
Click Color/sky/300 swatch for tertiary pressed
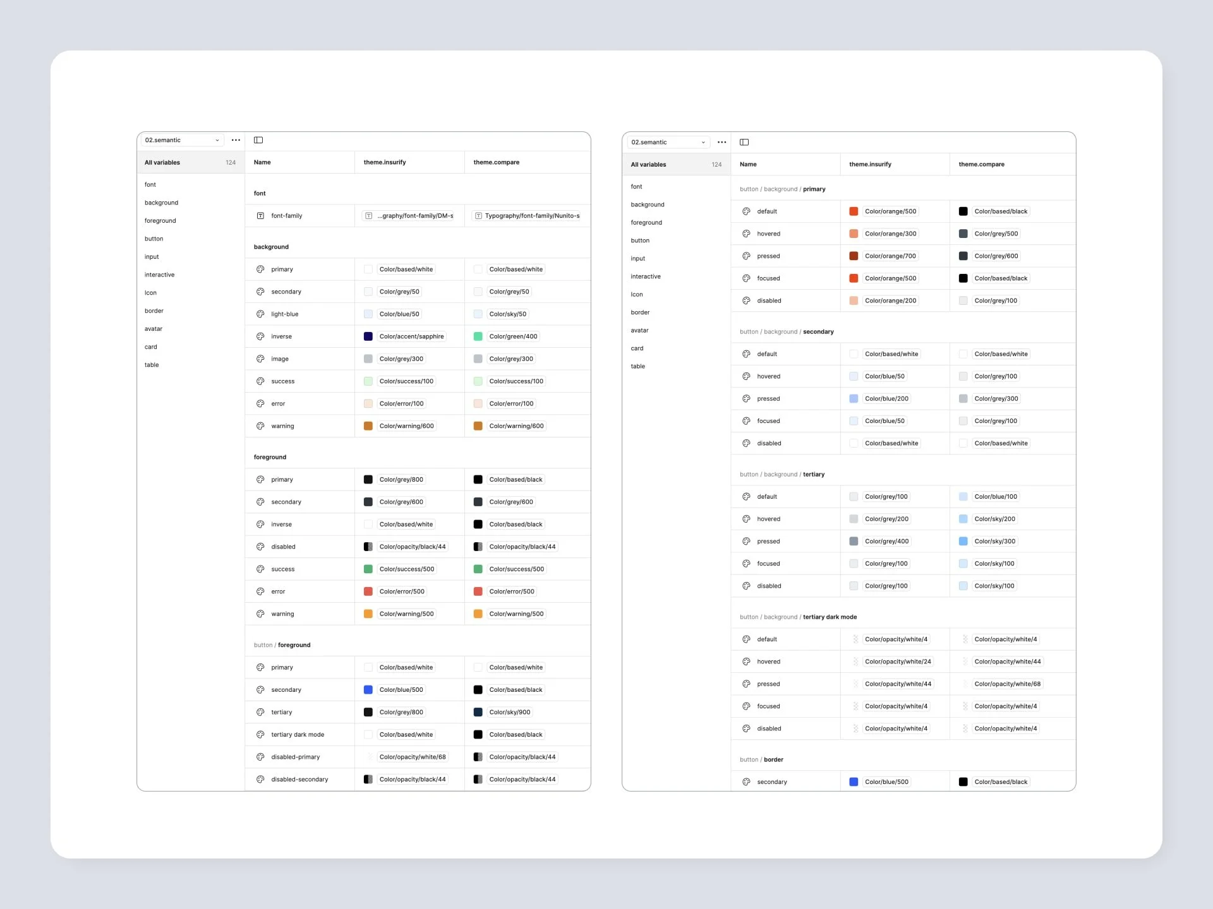pos(963,542)
